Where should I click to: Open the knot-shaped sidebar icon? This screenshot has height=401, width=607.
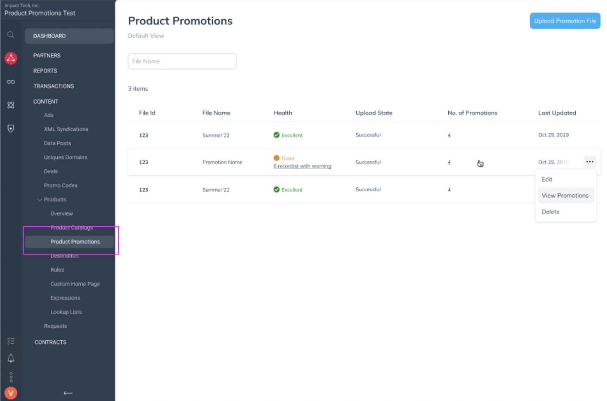pyautogui.click(x=11, y=105)
